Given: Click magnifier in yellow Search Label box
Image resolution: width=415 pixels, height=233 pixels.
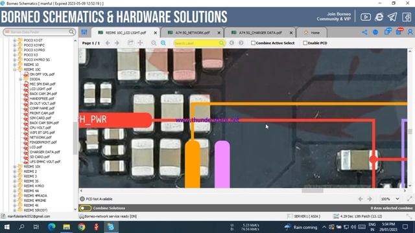Looking at the screenshot, I should click(x=222, y=43).
